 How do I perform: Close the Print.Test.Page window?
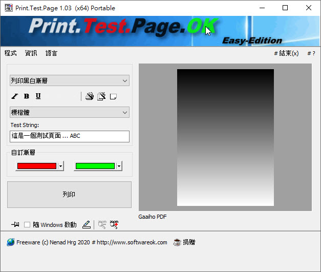point(309,8)
